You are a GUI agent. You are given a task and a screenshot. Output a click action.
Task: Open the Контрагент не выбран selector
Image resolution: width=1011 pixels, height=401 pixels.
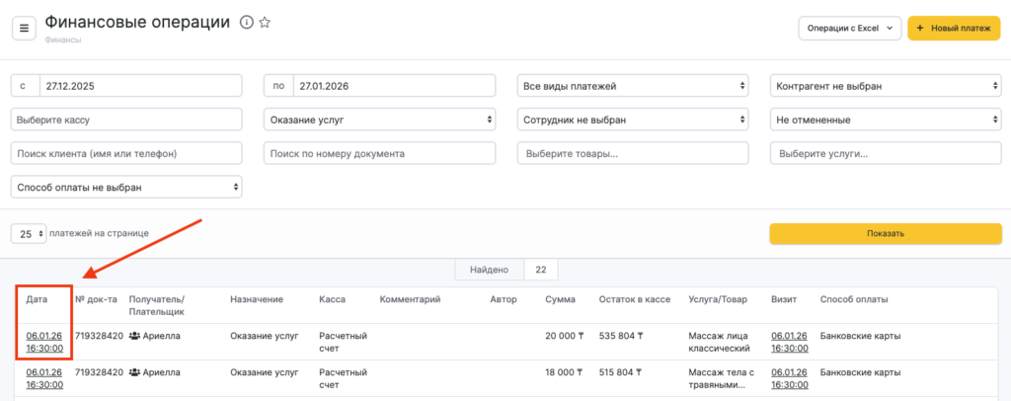coord(886,86)
